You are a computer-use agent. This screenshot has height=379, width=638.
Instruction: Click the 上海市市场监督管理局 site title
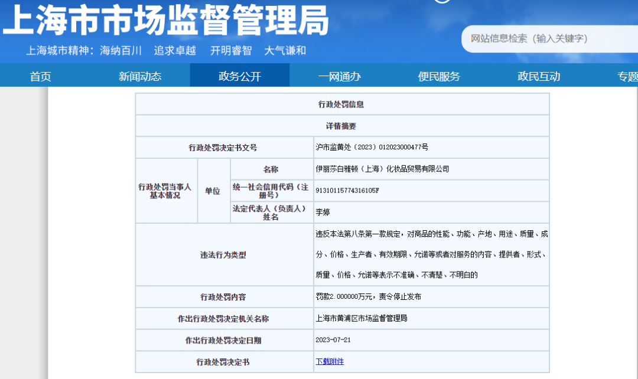point(165,22)
